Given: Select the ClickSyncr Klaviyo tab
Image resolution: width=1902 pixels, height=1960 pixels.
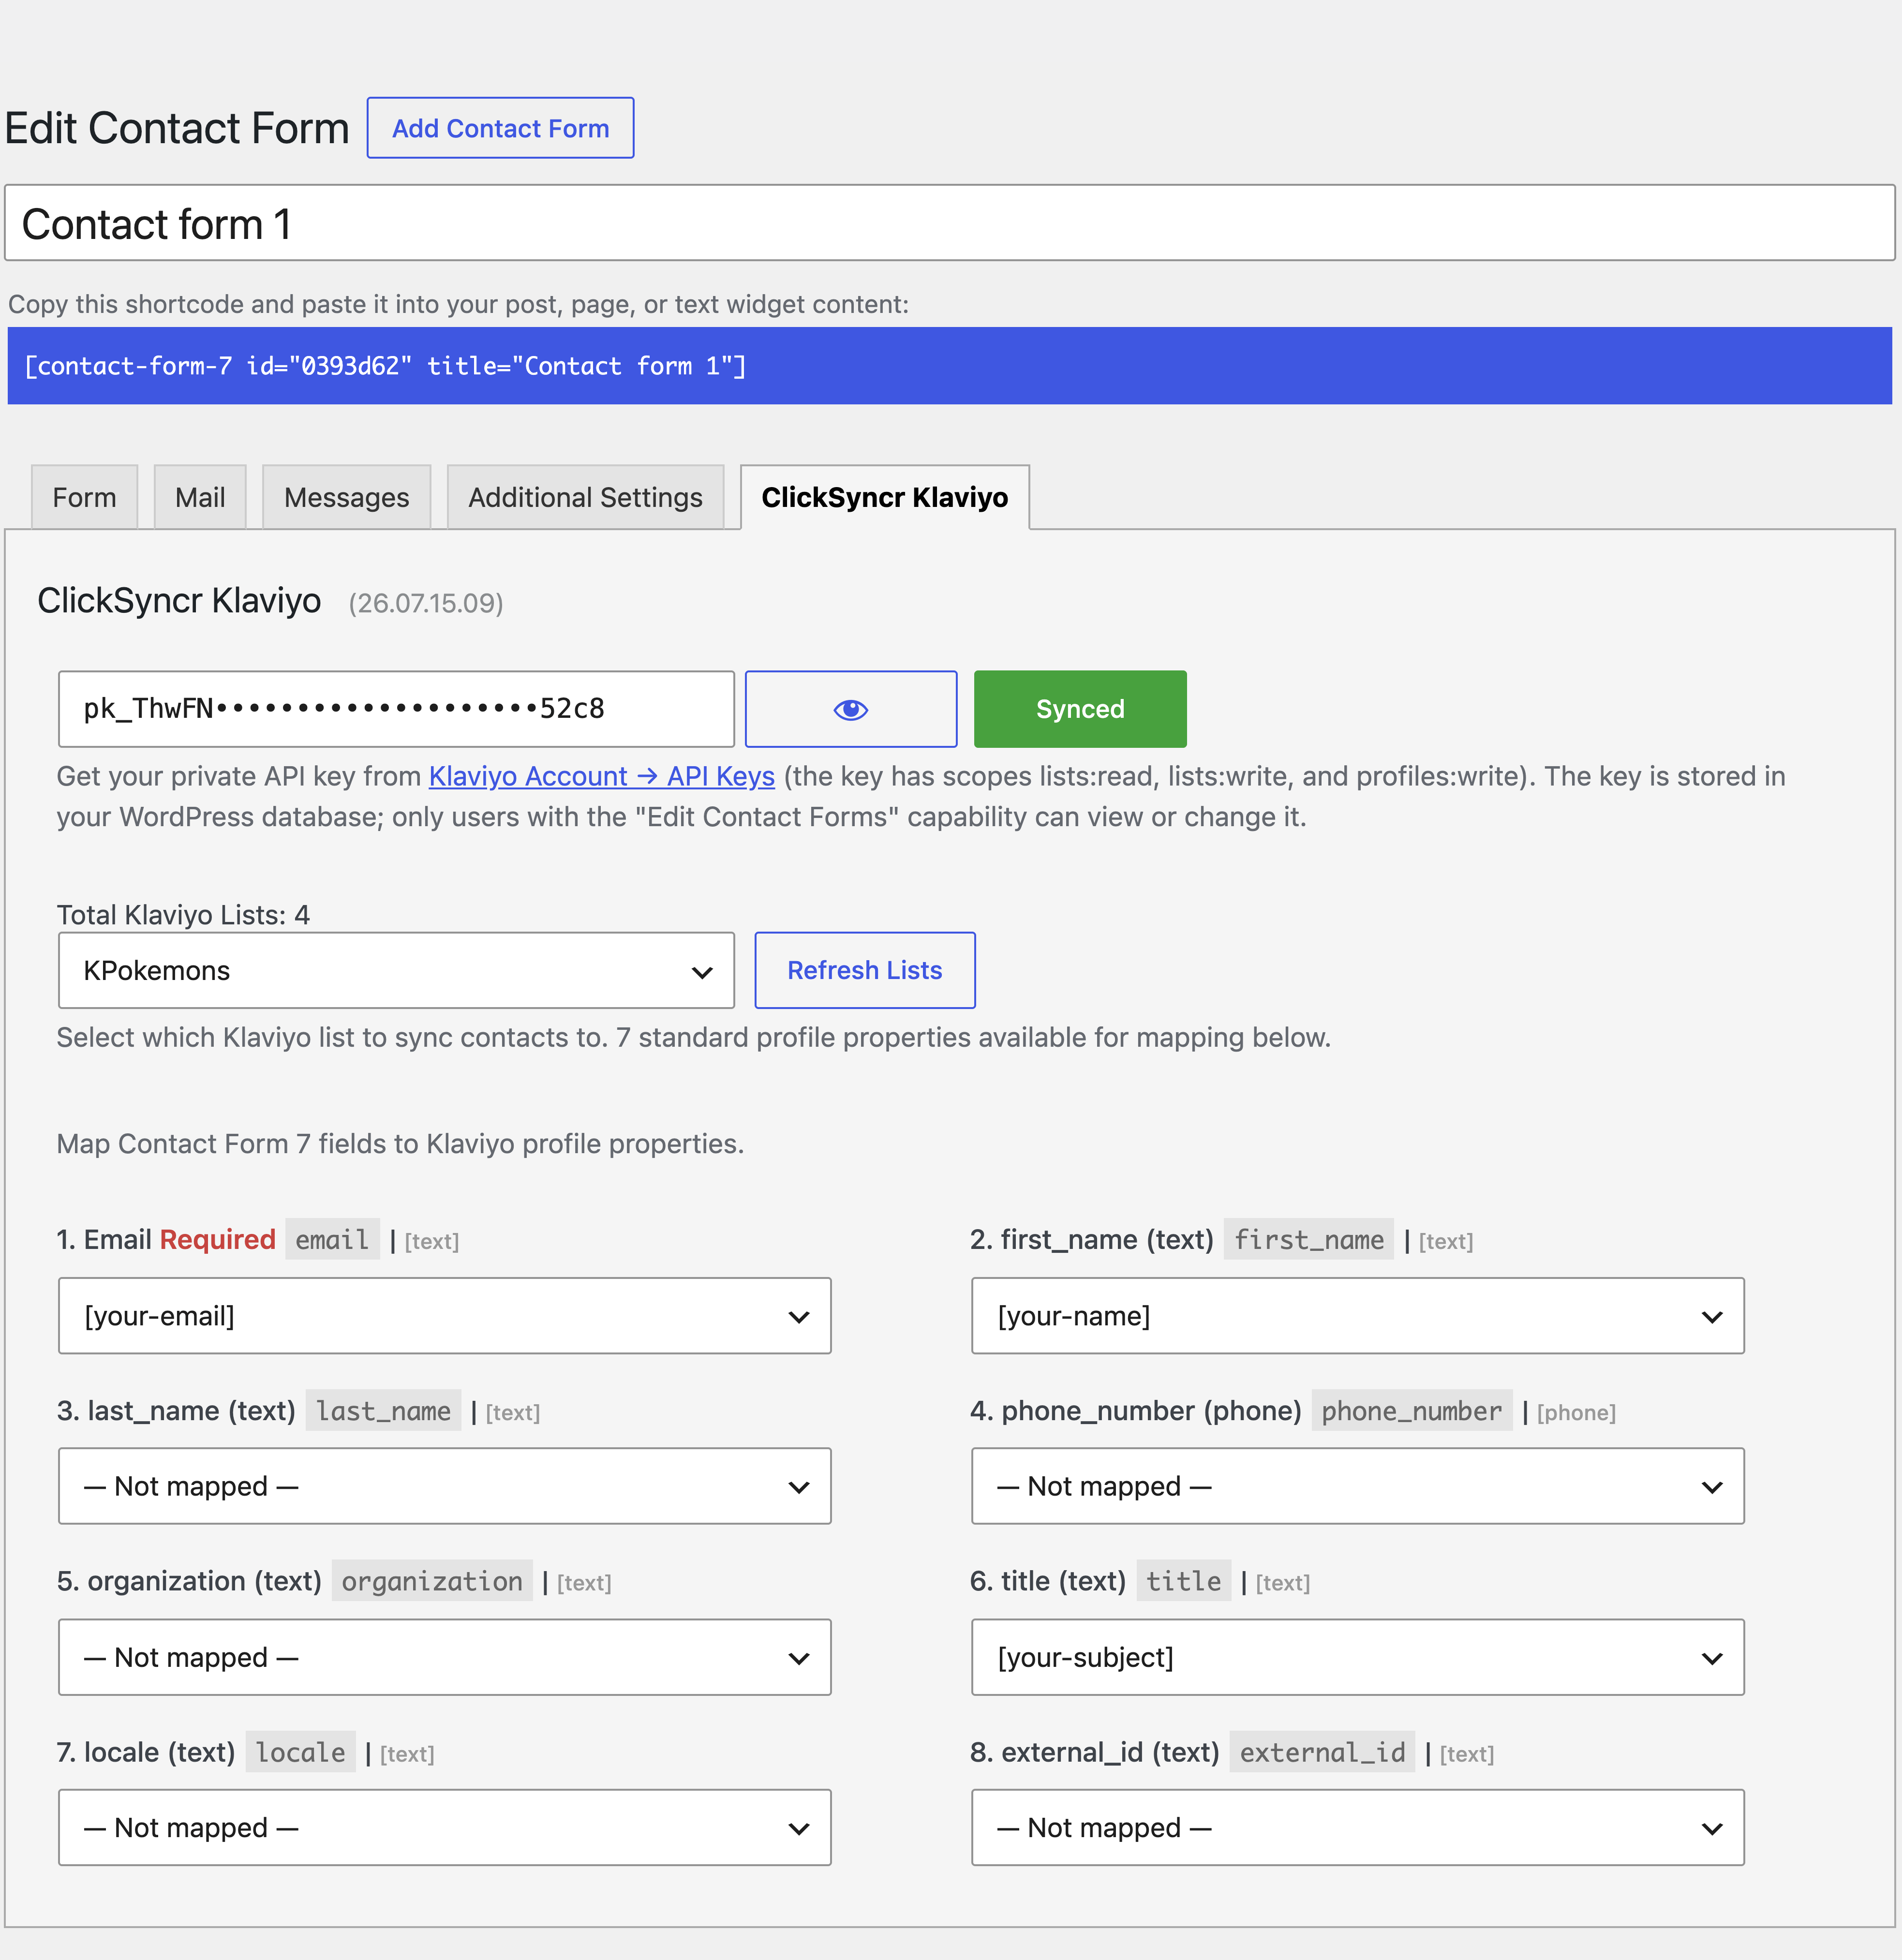Looking at the screenshot, I should 885,497.
